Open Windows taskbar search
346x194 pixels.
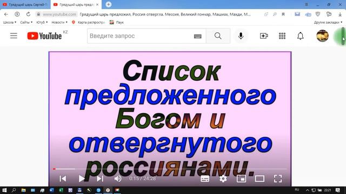[14, 190]
